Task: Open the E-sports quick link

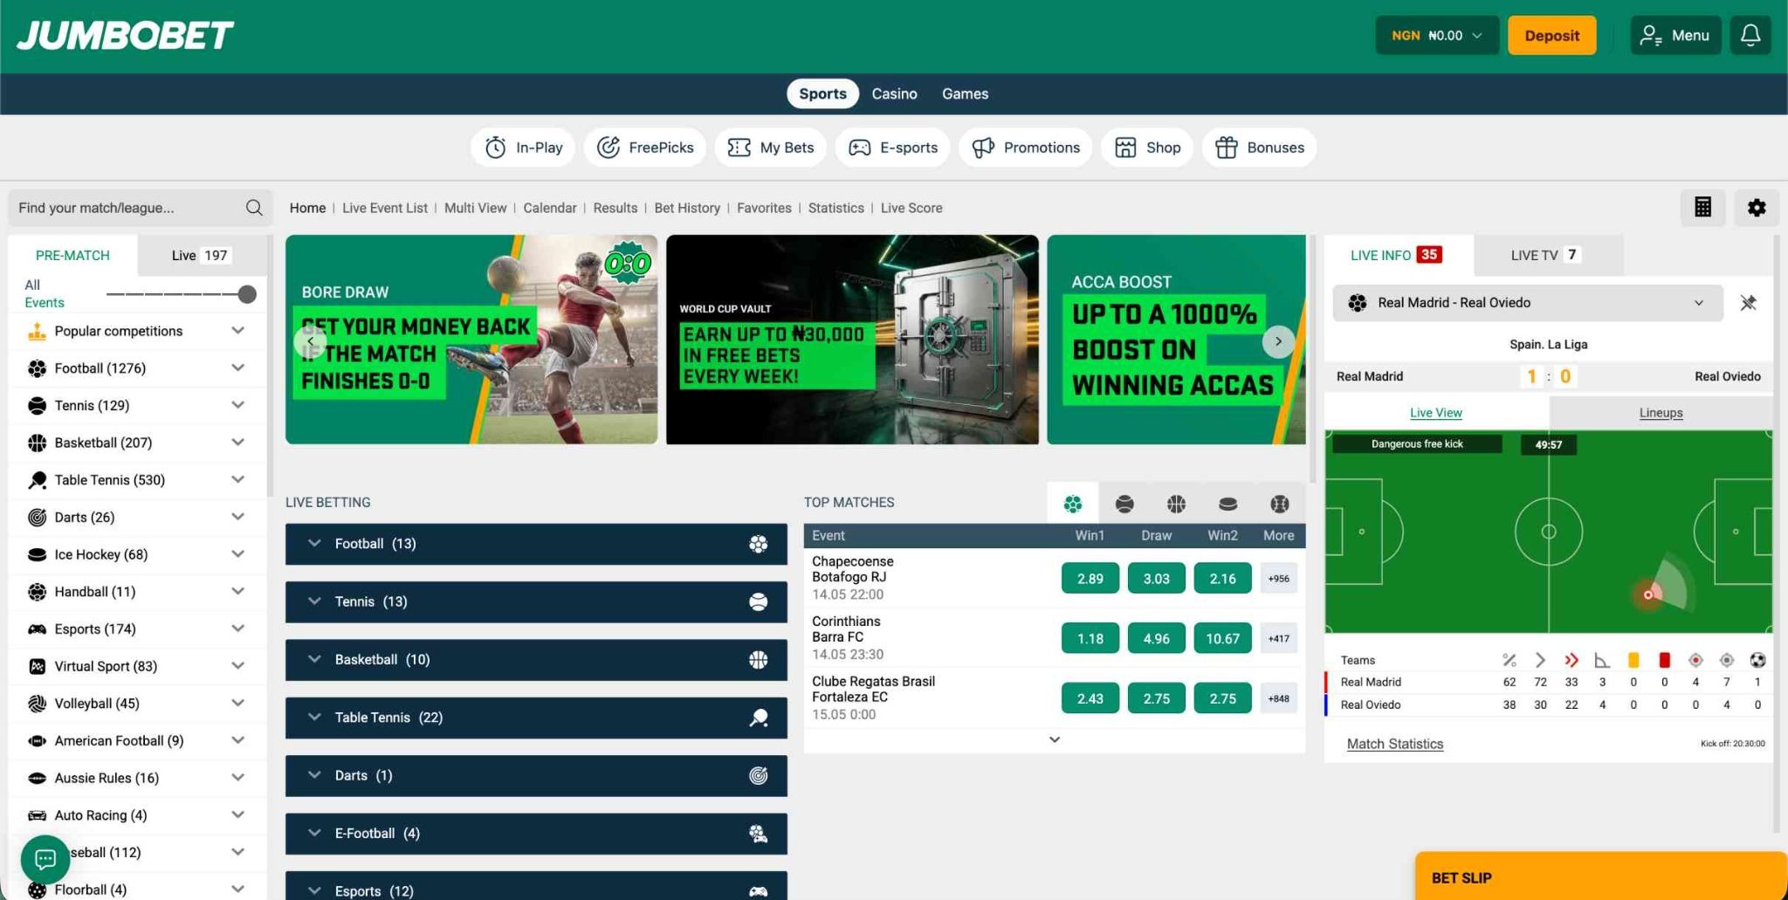Action: 892,148
